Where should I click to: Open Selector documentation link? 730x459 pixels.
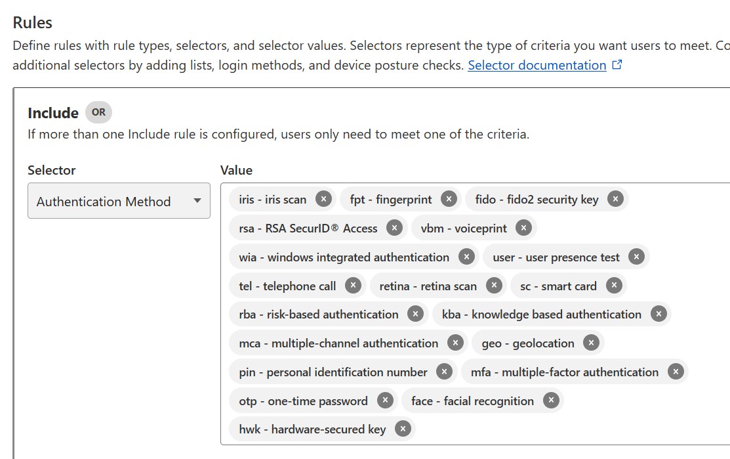point(537,65)
